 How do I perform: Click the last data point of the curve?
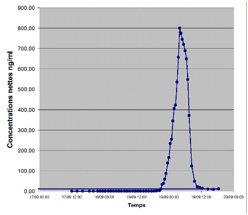[x=218, y=189]
